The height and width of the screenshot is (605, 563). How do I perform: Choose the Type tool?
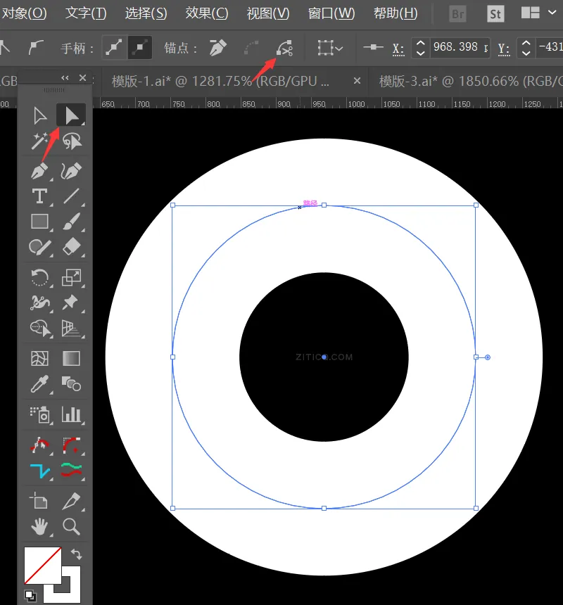click(x=39, y=196)
